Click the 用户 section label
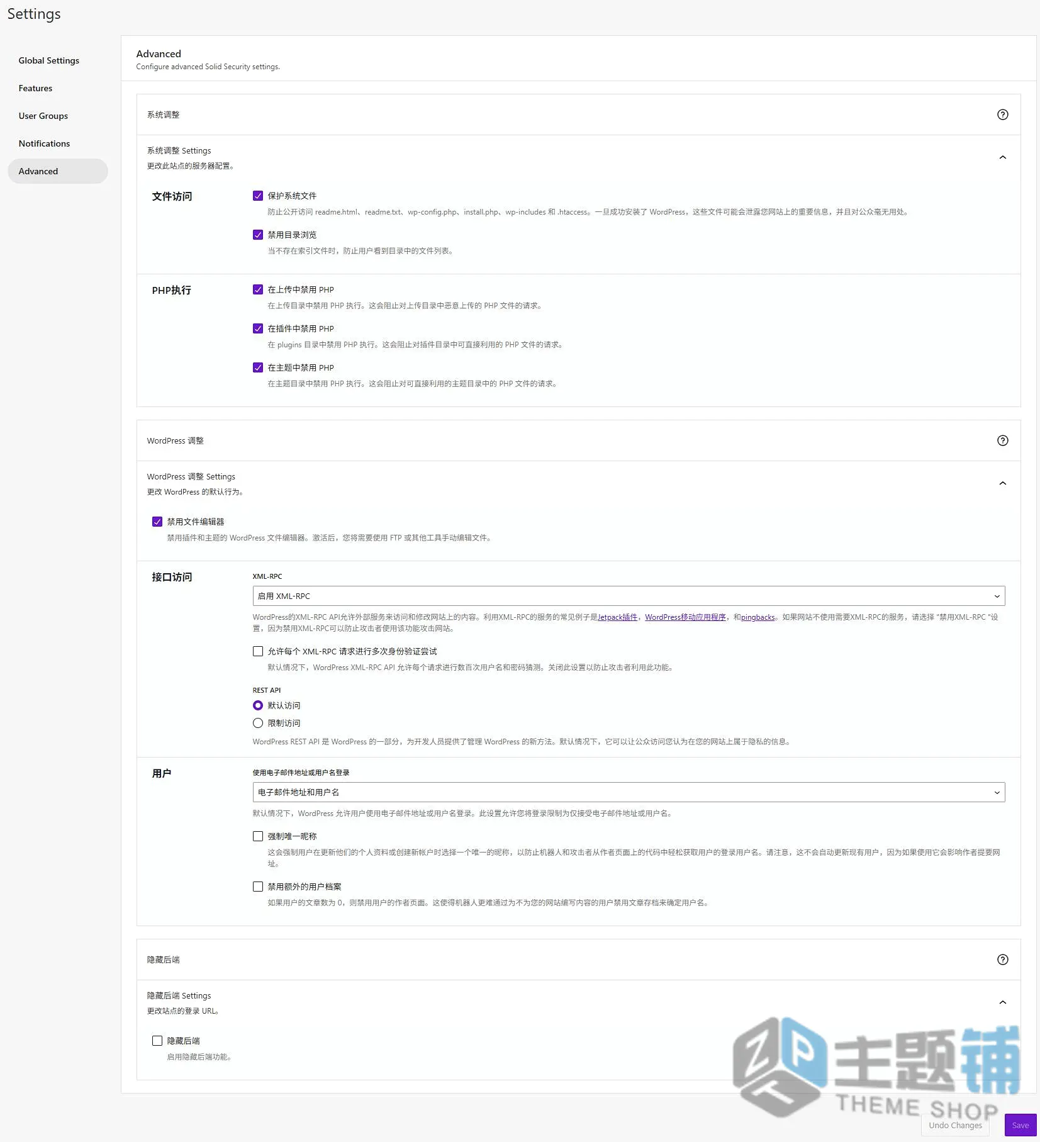1040x1142 pixels. 162,773
